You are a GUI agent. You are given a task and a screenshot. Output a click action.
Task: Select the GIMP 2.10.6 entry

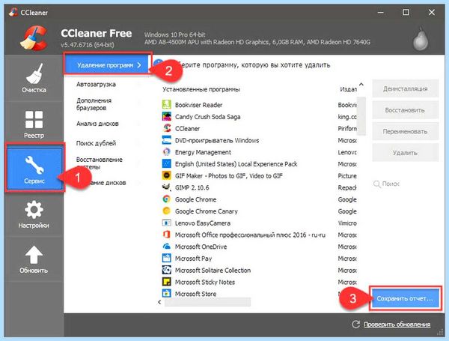192,187
